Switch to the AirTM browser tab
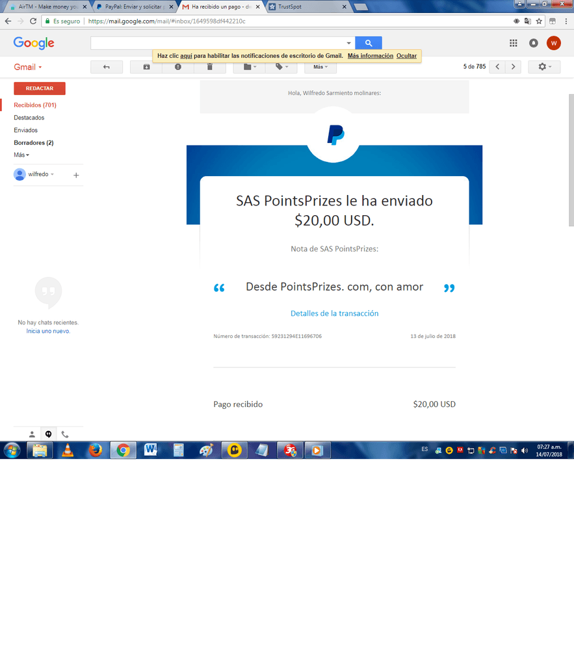The height and width of the screenshot is (650, 574). click(x=47, y=6)
